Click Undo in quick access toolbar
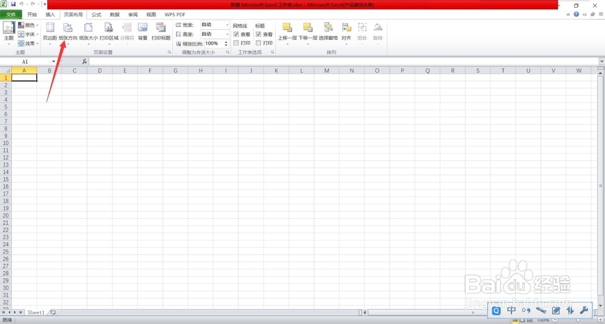Screen dimensions: 605x324 [x=21, y=4]
